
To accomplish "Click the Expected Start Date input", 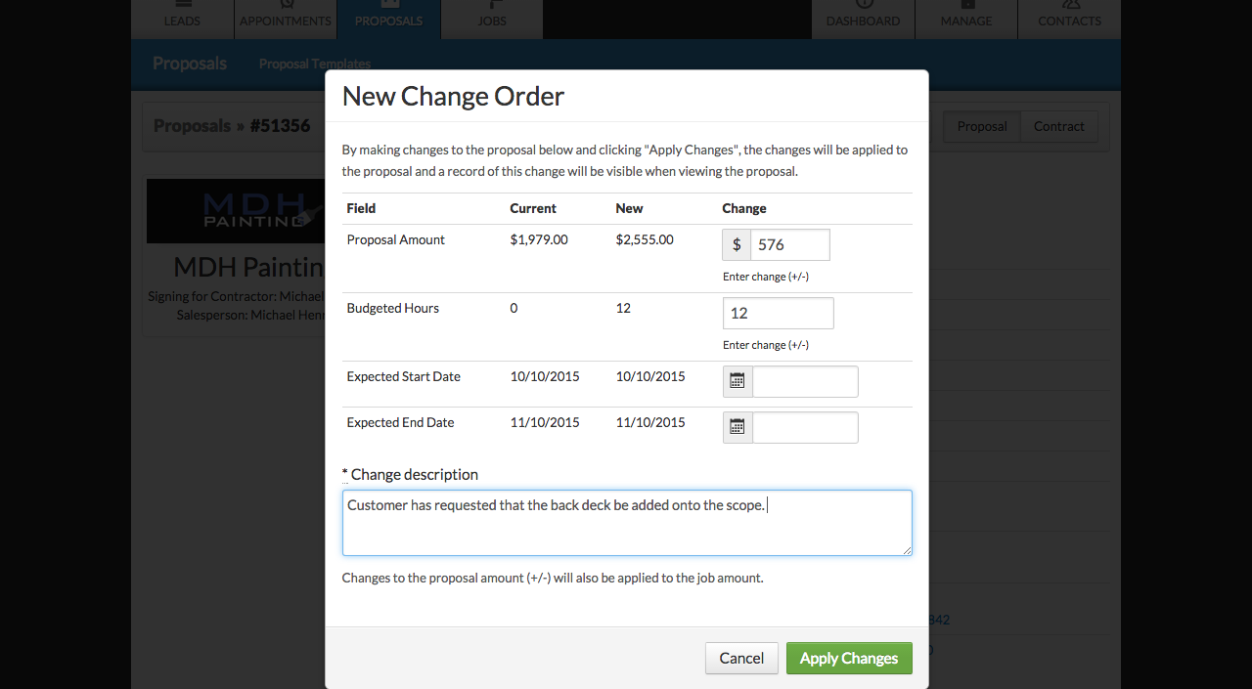I will click(805, 381).
